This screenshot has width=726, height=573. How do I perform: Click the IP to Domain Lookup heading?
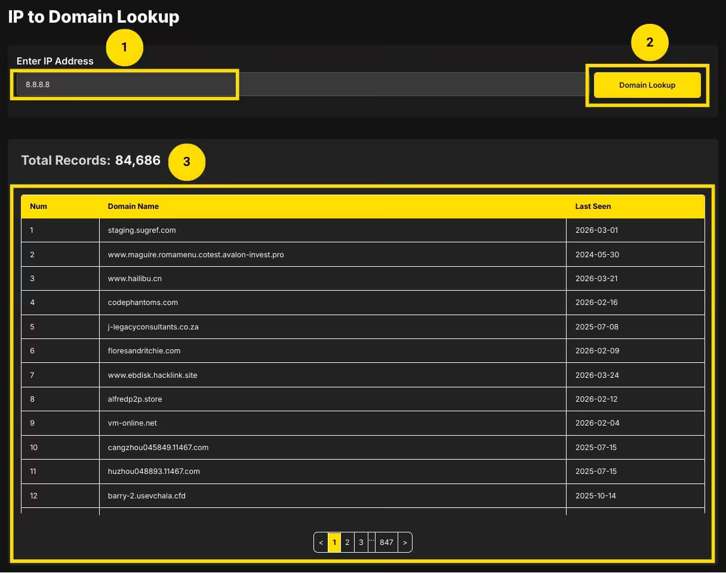[x=94, y=17]
